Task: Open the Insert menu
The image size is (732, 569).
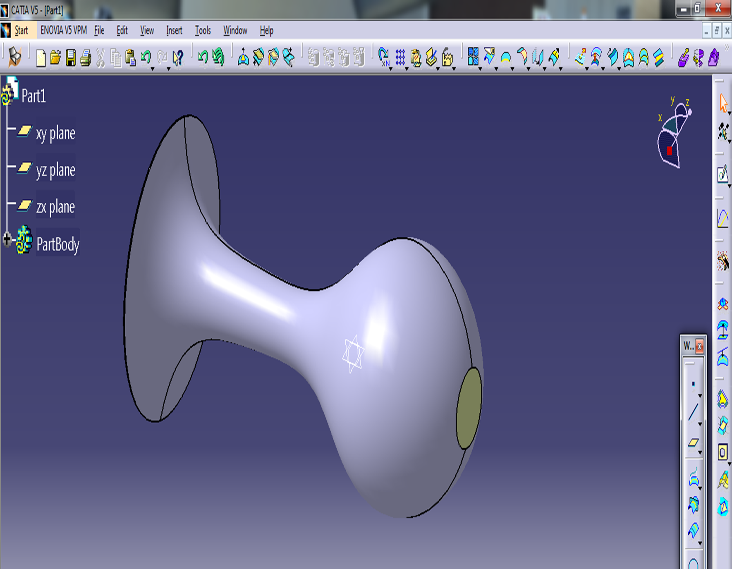Action: pyautogui.click(x=174, y=31)
